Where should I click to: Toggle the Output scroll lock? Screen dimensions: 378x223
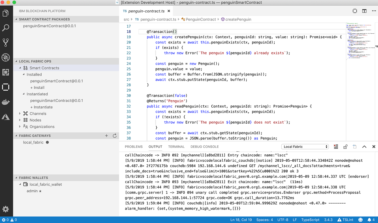[x=345, y=147]
